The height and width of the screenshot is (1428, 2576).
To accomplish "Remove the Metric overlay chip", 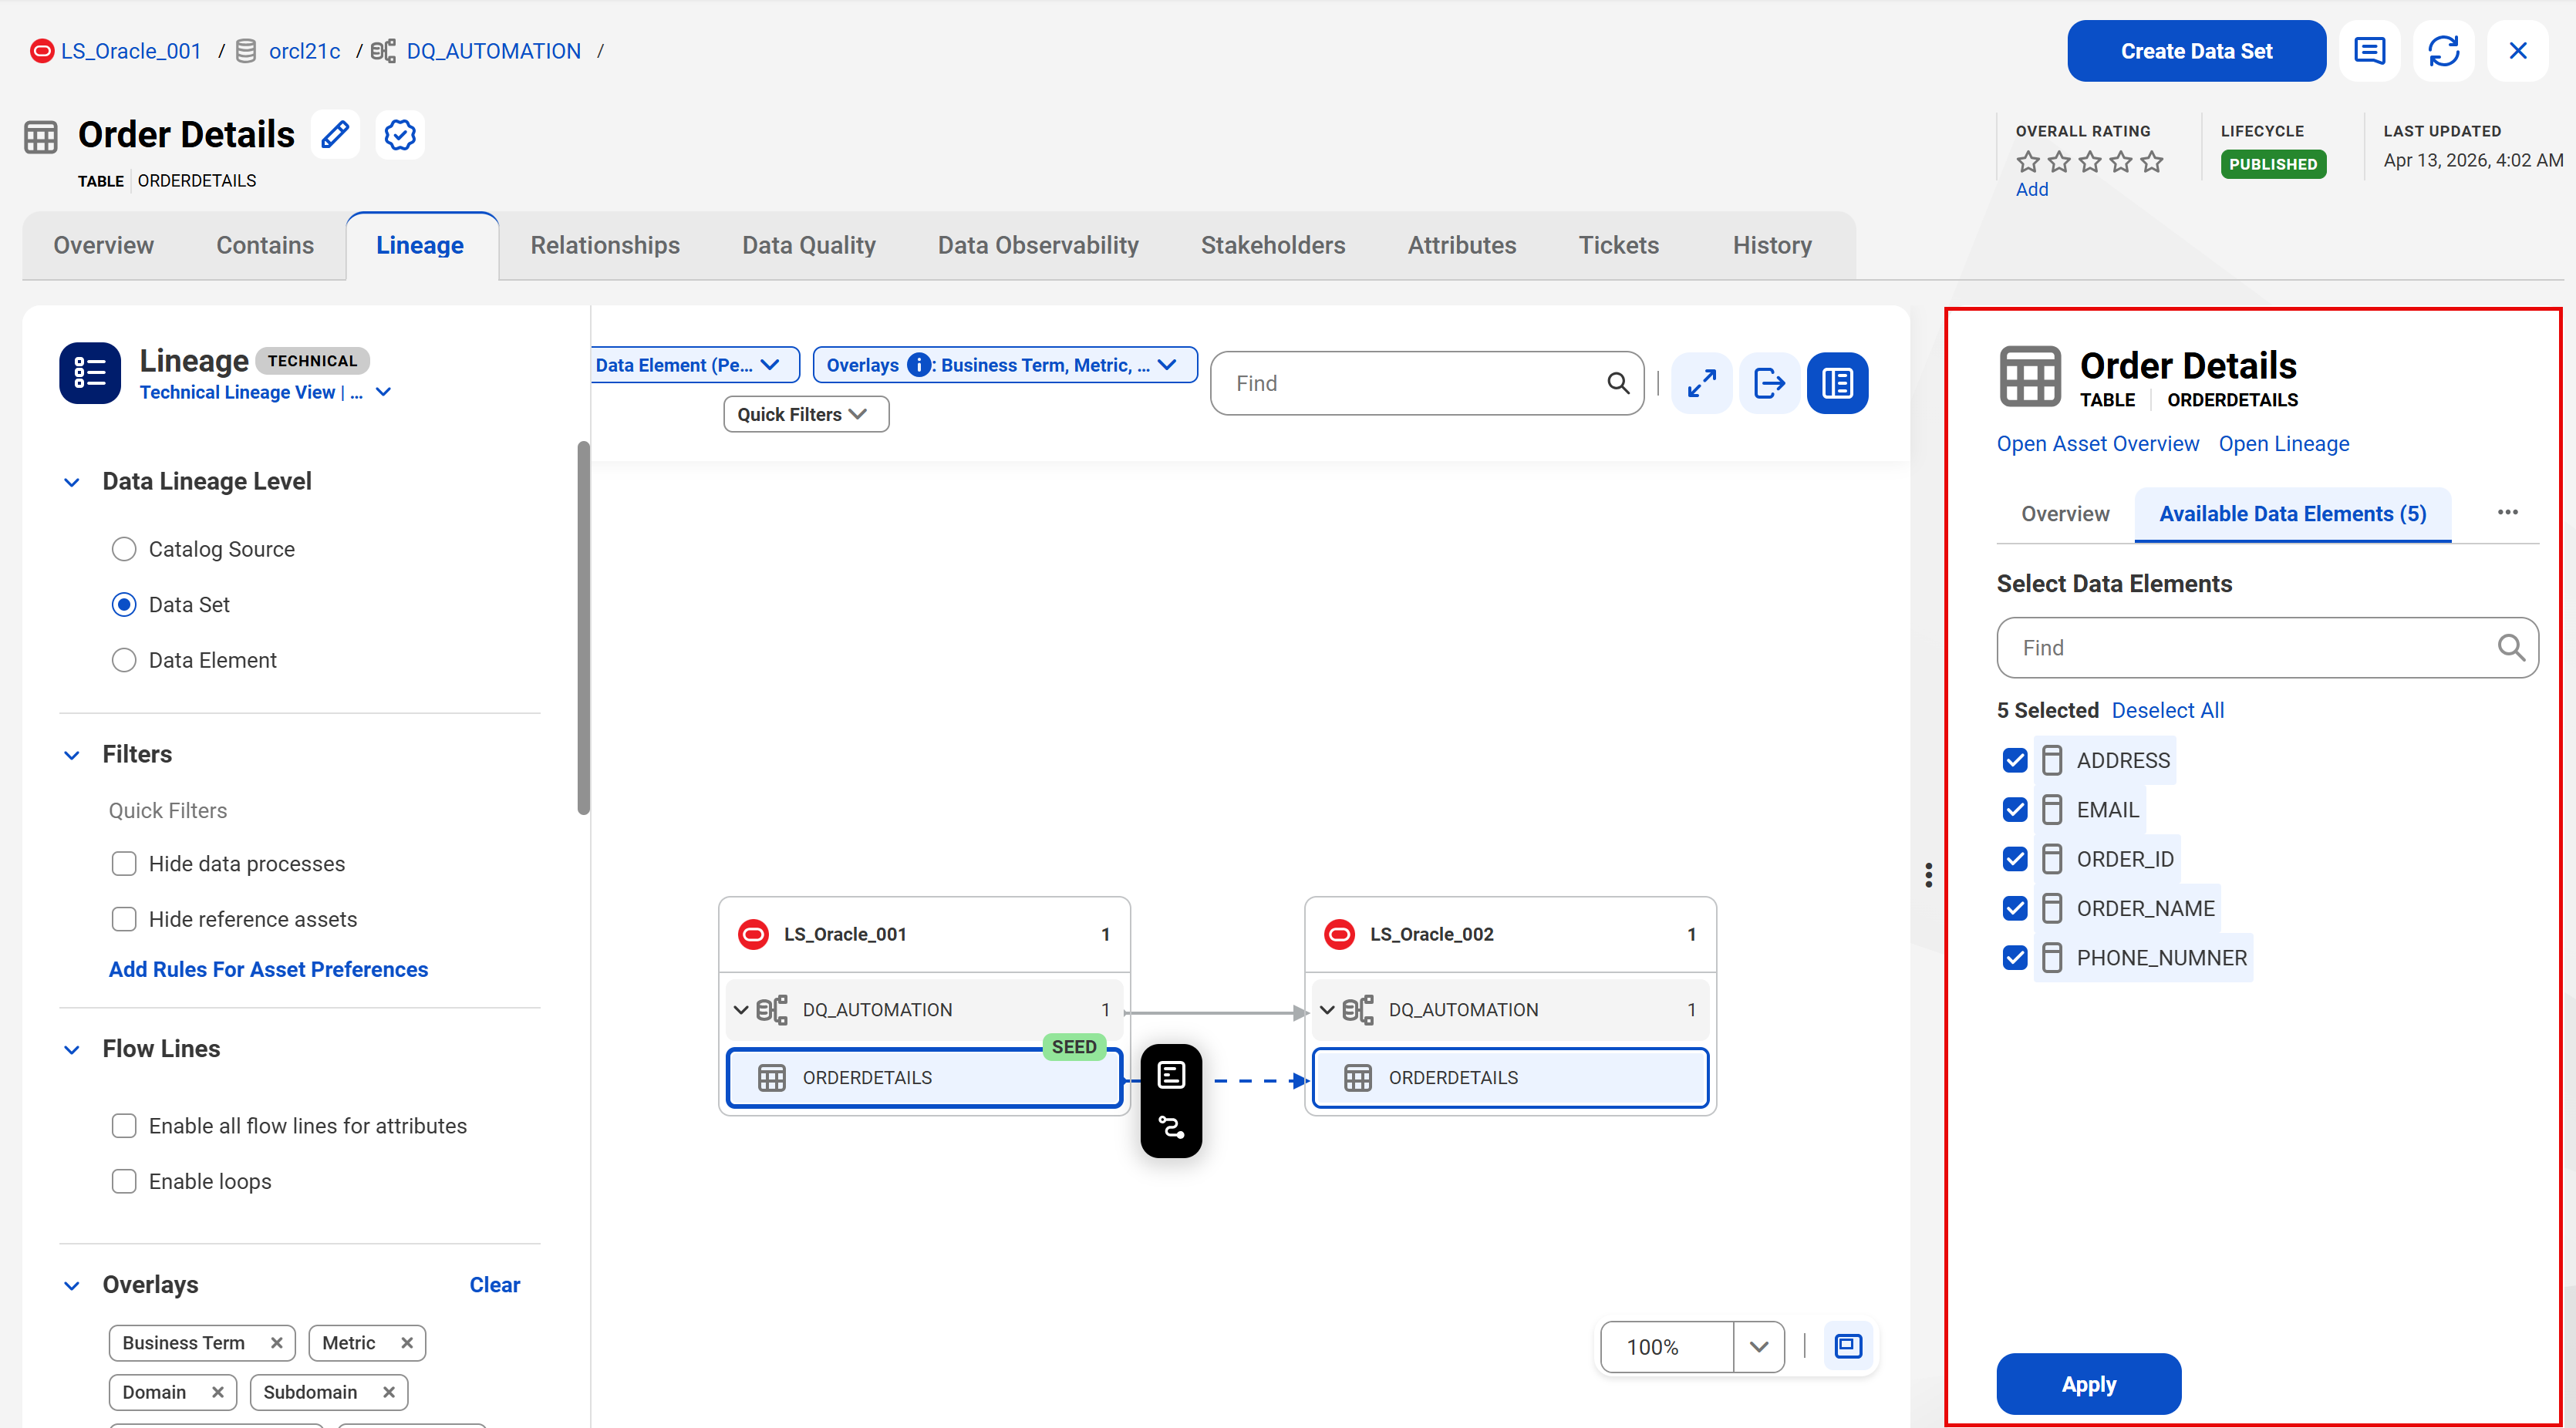I will coord(407,1343).
